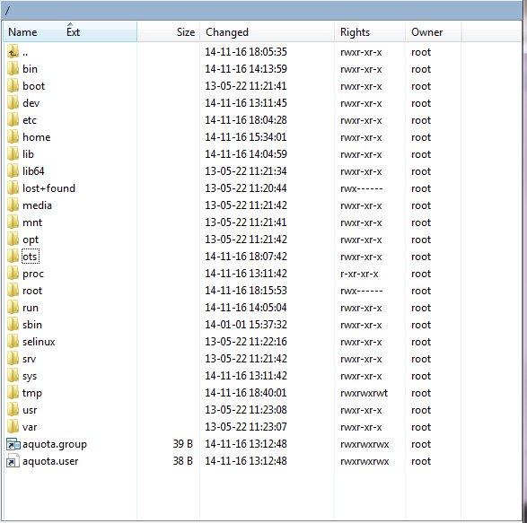The height and width of the screenshot is (523, 527).
Task: Sort listing by Size column header
Action: click(x=186, y=32)
